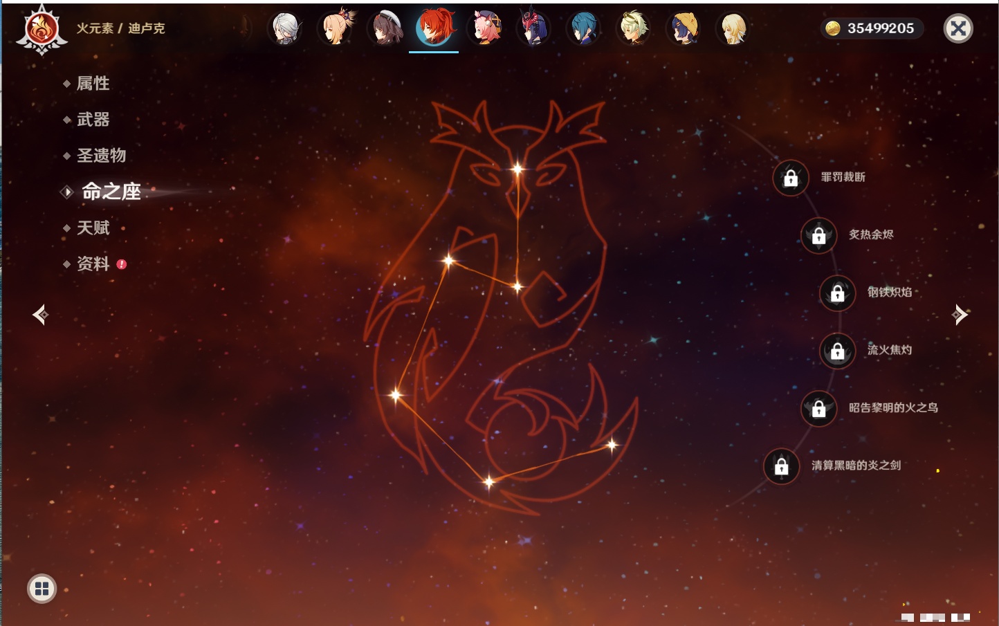Click the 罪罚裁断 constellation label
The height and width of the screenshot is (626, 999).
(843, 177)
